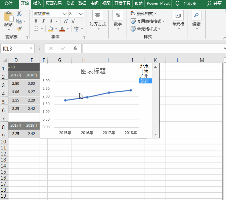Viewport: 226px width, 200px height.
Task: Select row 13 header
Action: 3,159
